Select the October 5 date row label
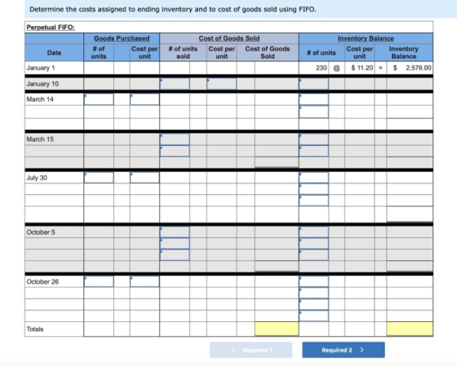The height and width of the screenshot is (367, 457). (41, 232)
